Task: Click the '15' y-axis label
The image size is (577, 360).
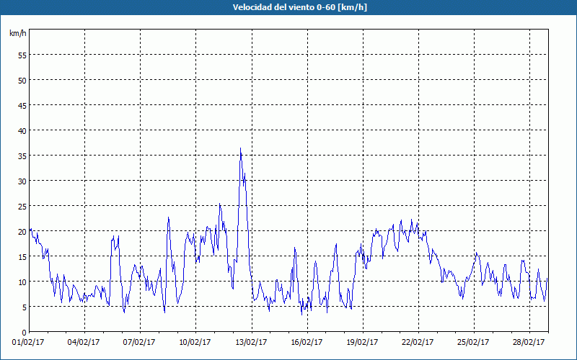Action: coord(22,257)
